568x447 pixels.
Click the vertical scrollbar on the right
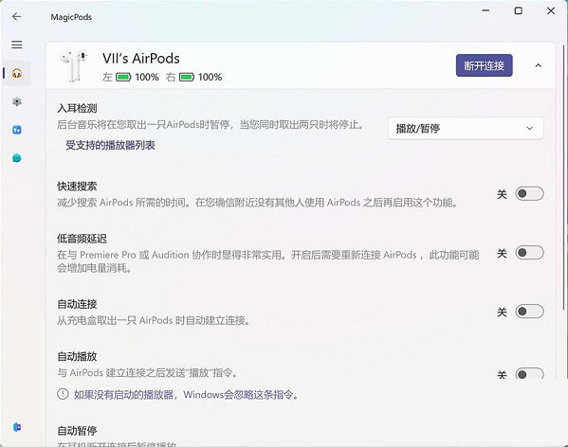tap(564, 177)
